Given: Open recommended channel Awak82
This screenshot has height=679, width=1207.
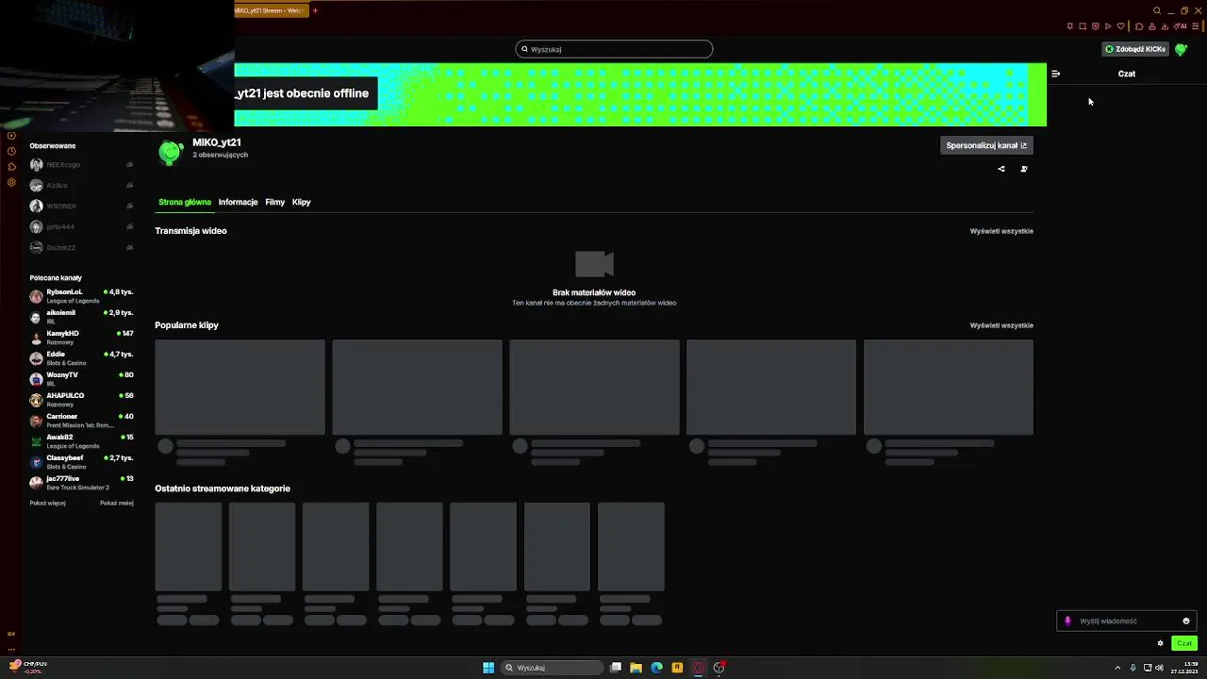Looking at the screenshot, I should (x=81, y=441).
